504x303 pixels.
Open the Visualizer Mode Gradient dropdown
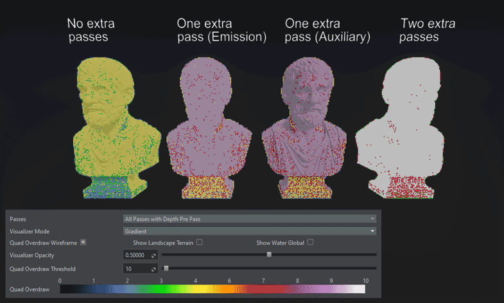tap(249, 231)
